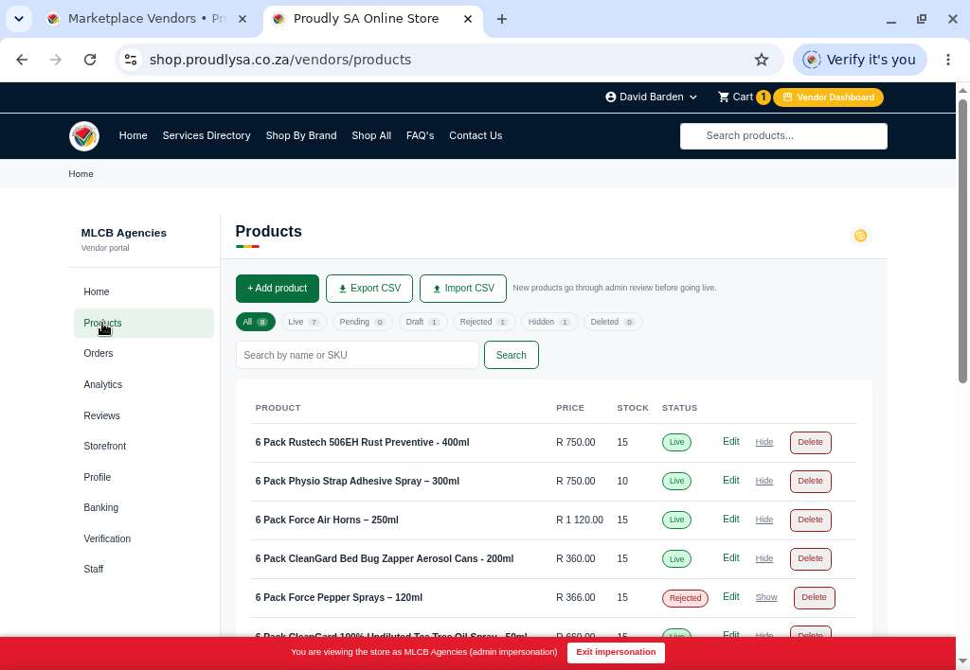Filter products by Live status
Screen dimensions: 970x670
coord(304,322)
